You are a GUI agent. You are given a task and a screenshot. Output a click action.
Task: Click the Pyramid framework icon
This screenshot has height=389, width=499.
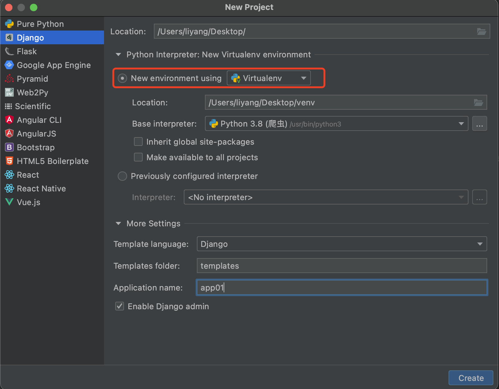point(9,79)
